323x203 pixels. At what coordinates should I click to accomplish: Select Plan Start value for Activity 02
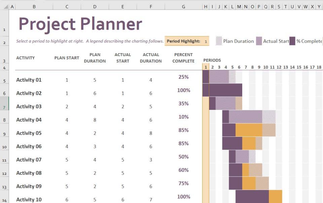(x=67, y=93)
